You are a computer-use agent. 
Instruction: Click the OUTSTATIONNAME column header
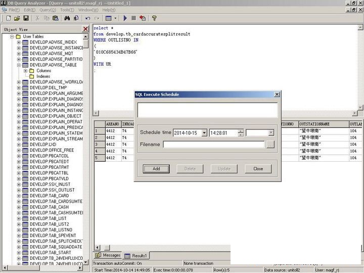click(324, 124)
